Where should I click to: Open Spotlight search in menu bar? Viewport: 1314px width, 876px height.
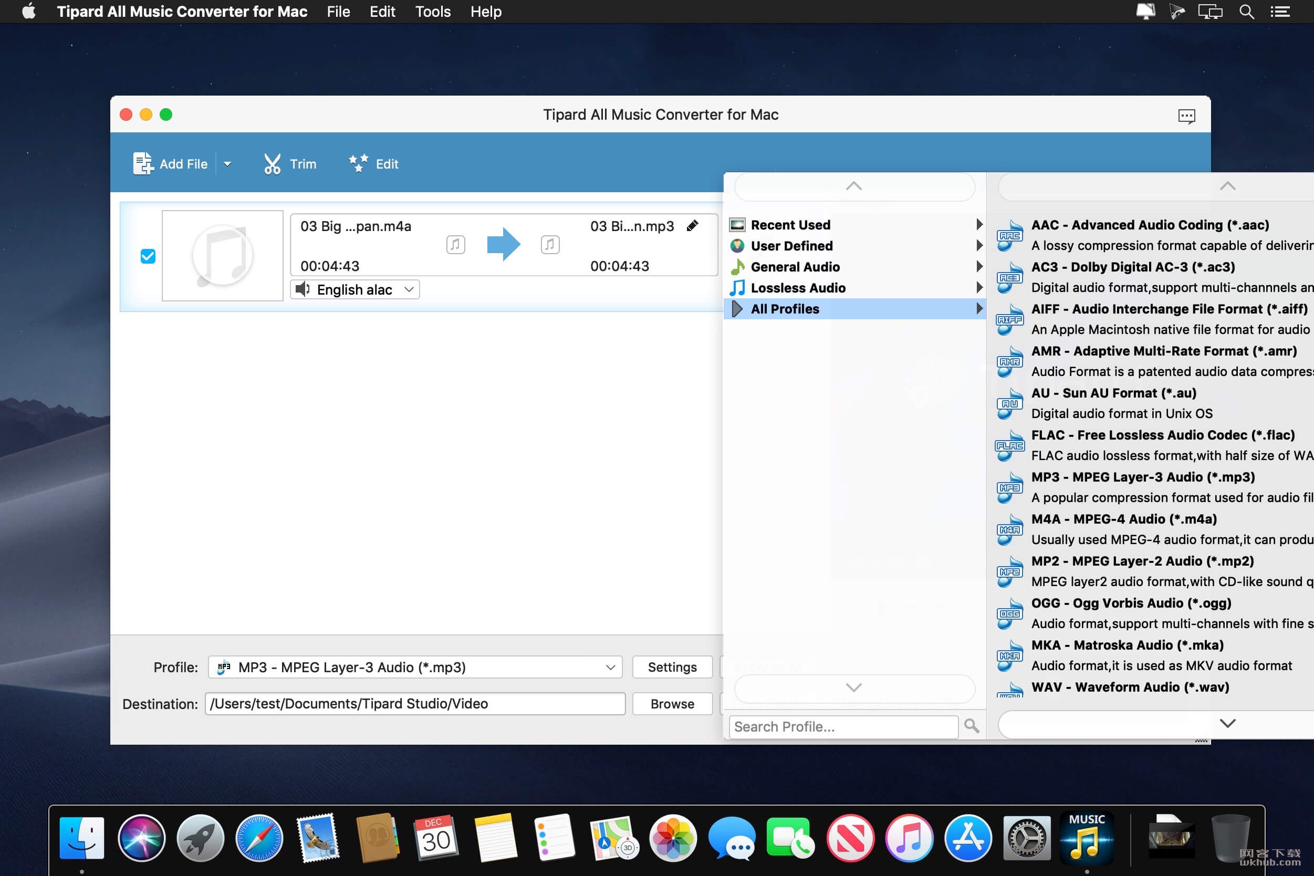[x=1246, y=12]
